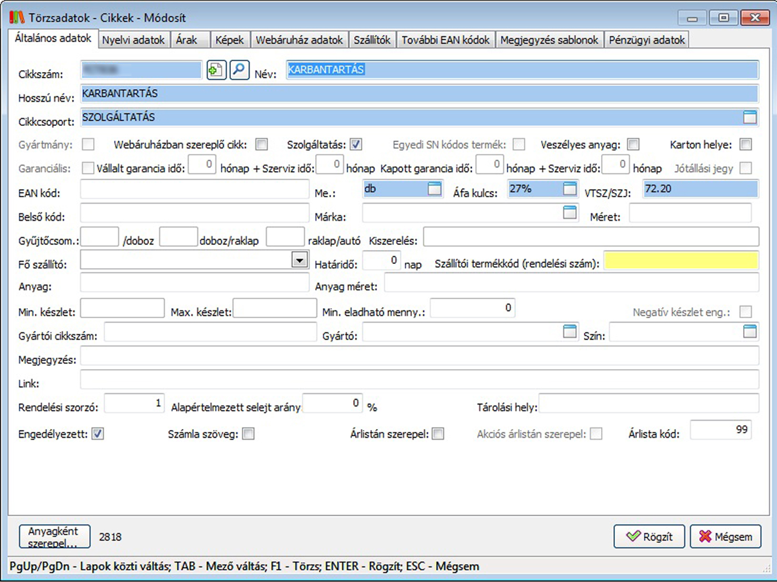
Task: Open the Áfa kulcs lookup icon
Action: 569,189
